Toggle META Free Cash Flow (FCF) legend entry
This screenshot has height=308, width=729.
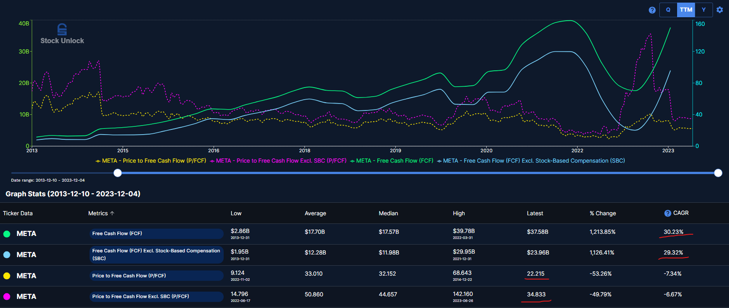(x=392, y=160)
